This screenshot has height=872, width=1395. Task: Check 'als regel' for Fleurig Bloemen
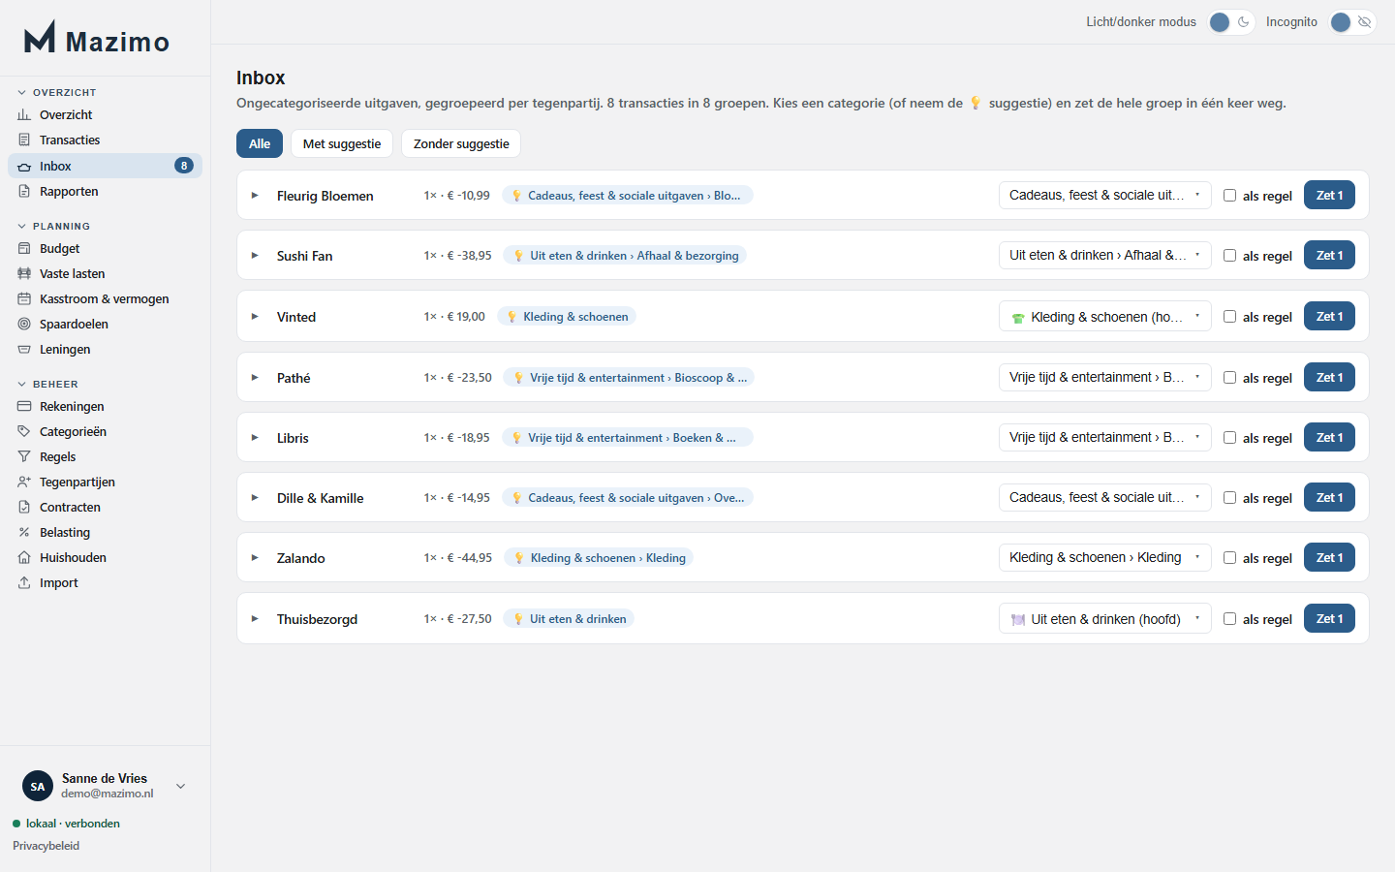pyautogui.click(x=1229, y=195)
